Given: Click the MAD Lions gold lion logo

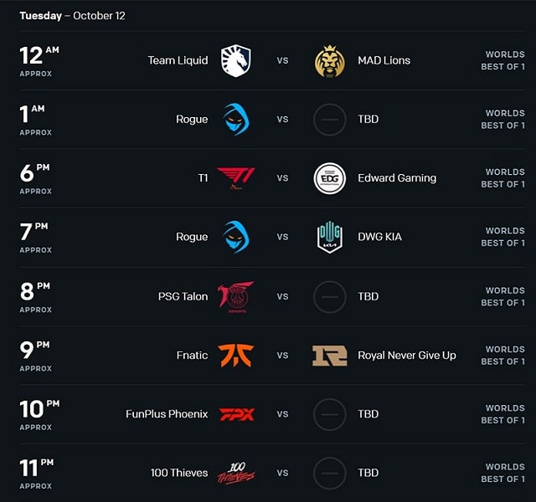Looking at the screenshot, I should click(x=329, y=61).
